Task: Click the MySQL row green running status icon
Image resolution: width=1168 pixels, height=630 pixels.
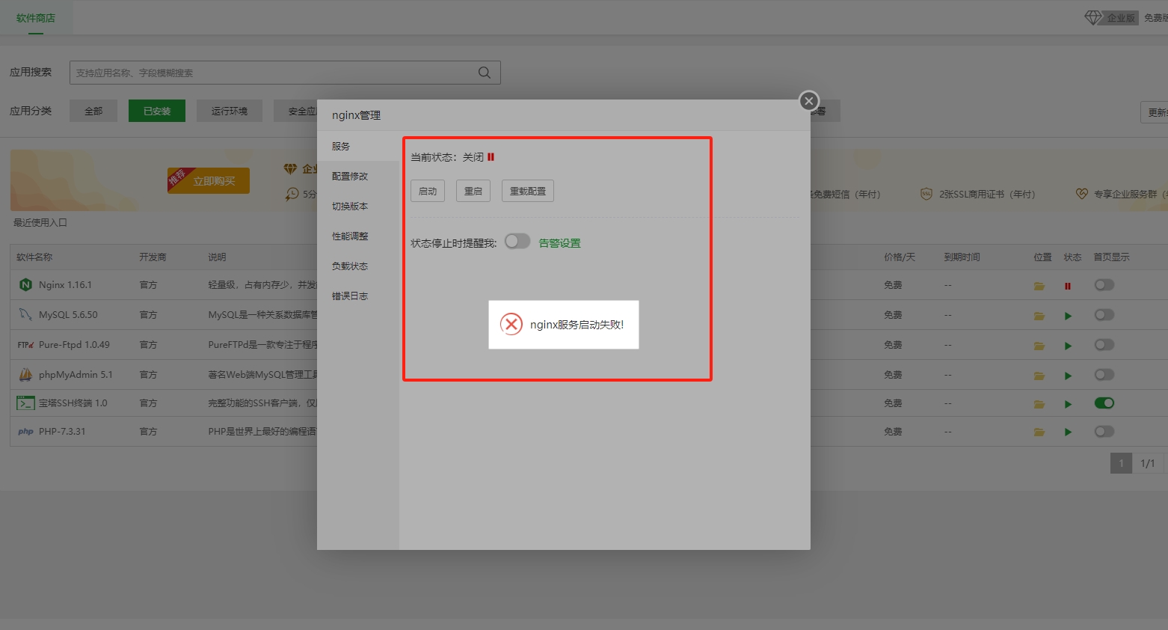Action: click(1068, 316)
